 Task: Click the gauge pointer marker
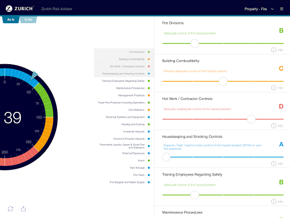(x=34, y=76)
